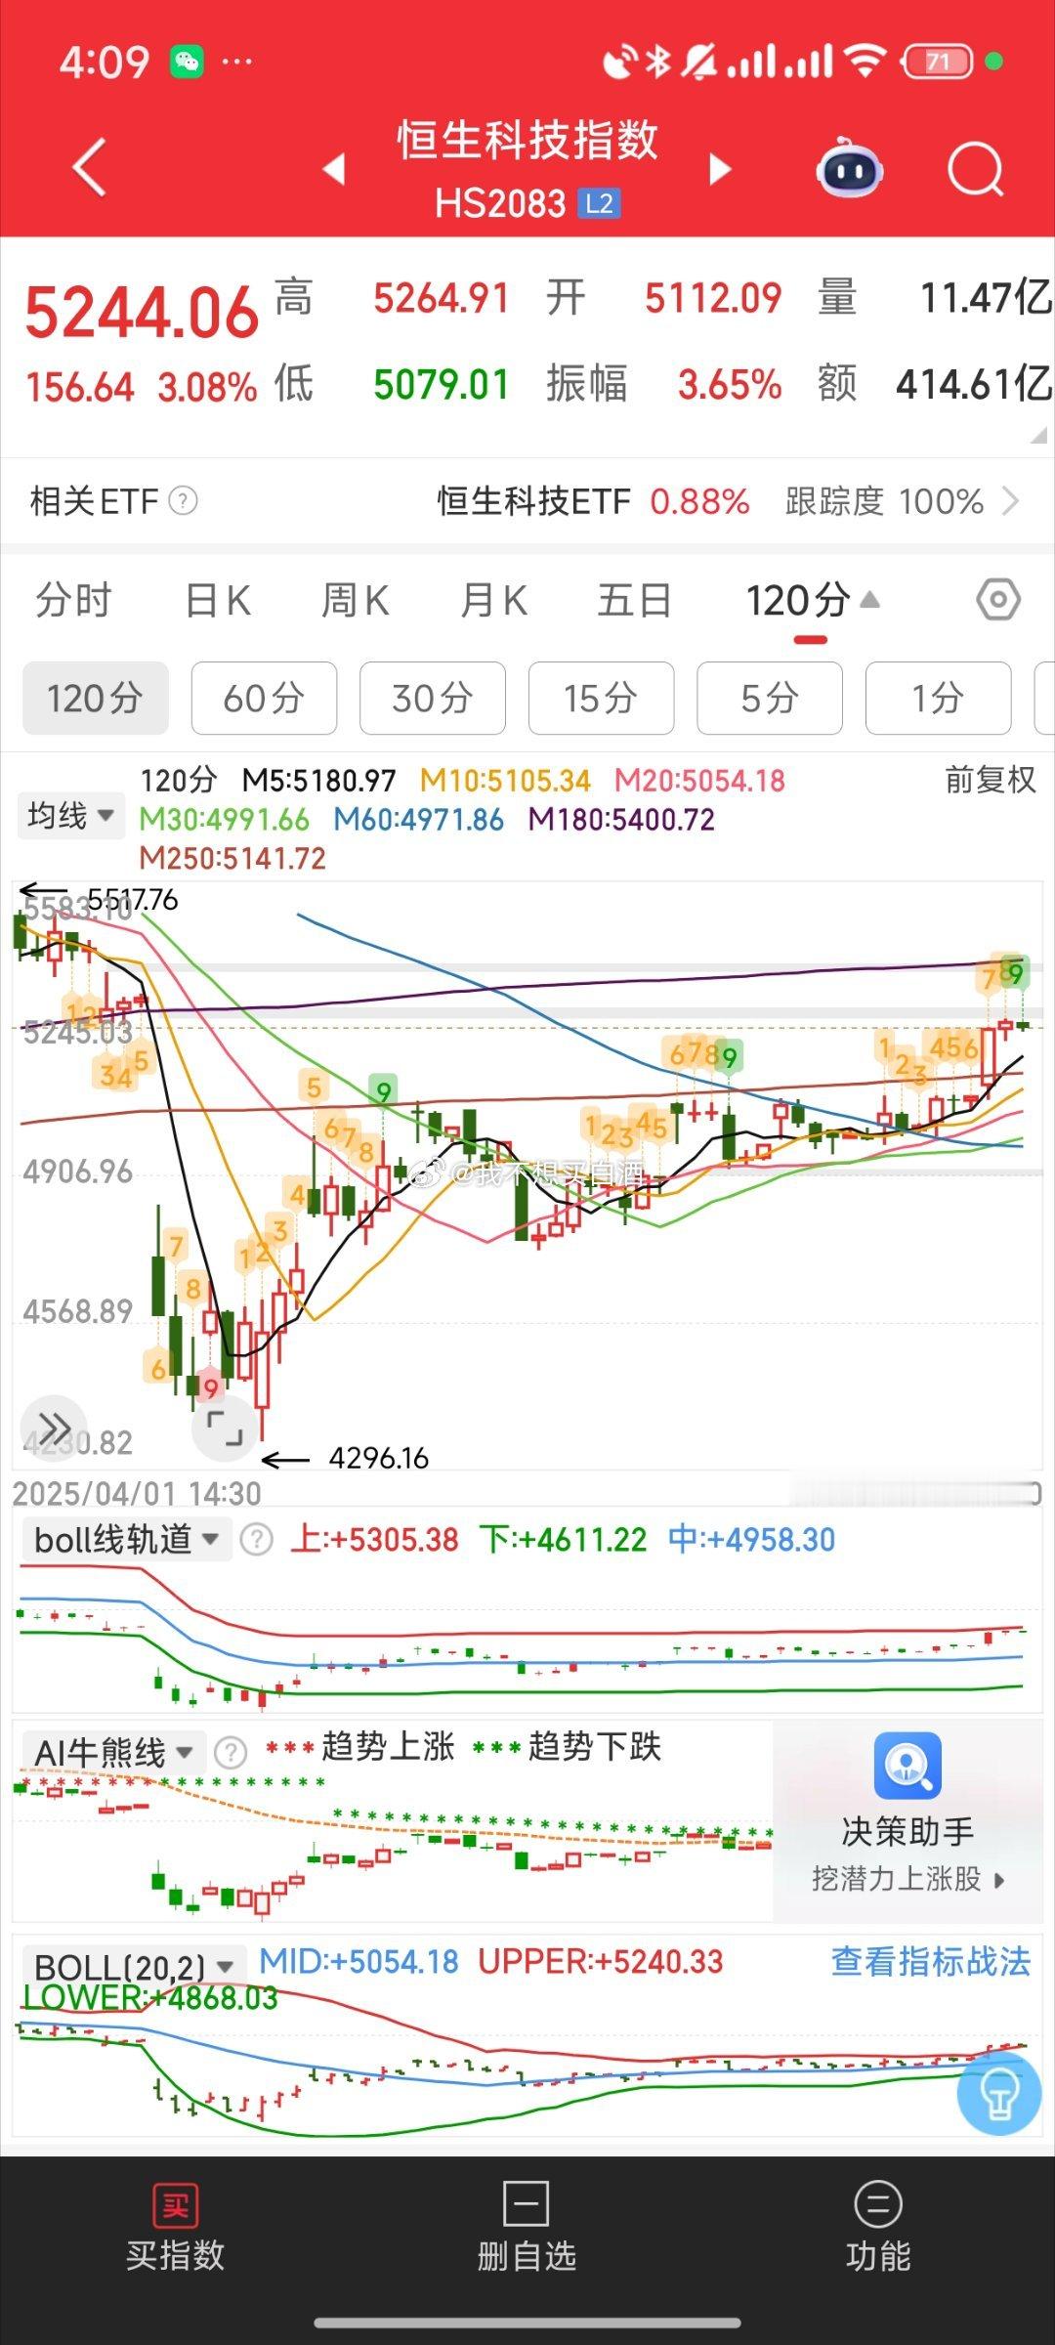Tap the Wi-Fi status icon
The height and width of the screenshot is (2345, 1055).
[864, 62]
